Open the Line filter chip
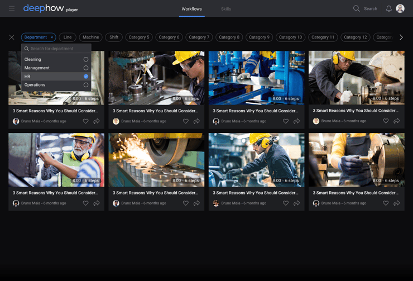The height and width of the screenshot is (281, 413). click(x=68, y=37)
